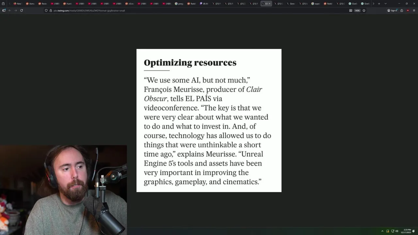Go forward one page
The width and height of the screenshot is (418, 235).
click(15, 10)
